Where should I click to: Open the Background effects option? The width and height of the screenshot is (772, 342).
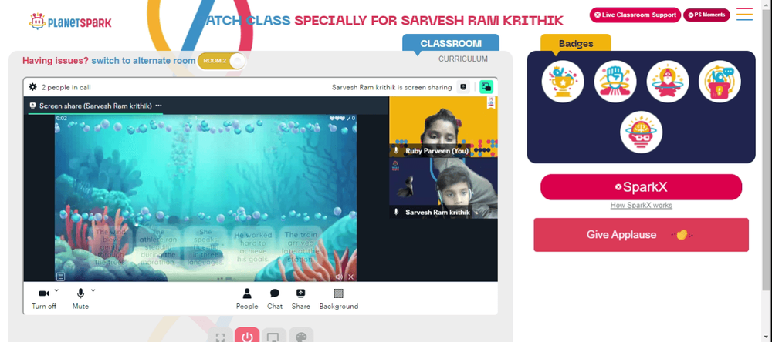(339, 299)
